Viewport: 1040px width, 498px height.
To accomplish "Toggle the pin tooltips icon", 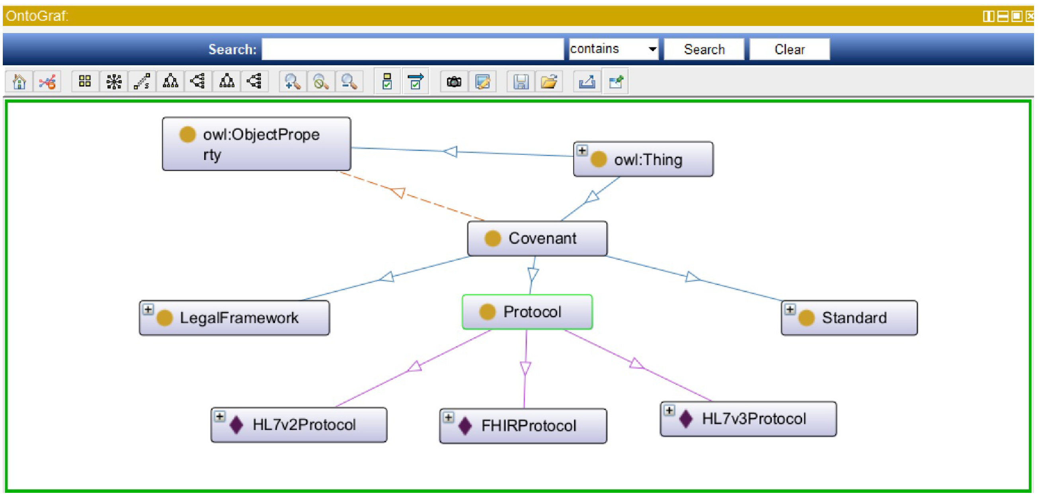I will (615, 82).
